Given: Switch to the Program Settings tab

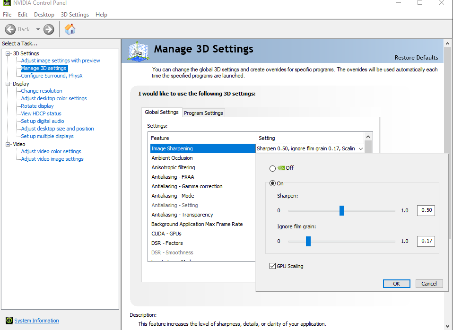Looking at the screenshot, I should click(203, 113).
